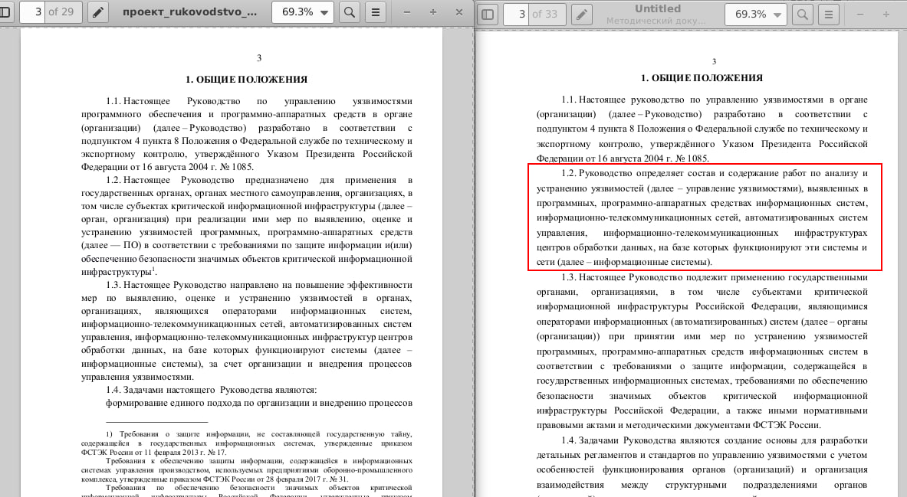This screenshot has width=907, height=497.
Task: Expand zoom dropdown in the Untitled window
Action: pos(777,14)
